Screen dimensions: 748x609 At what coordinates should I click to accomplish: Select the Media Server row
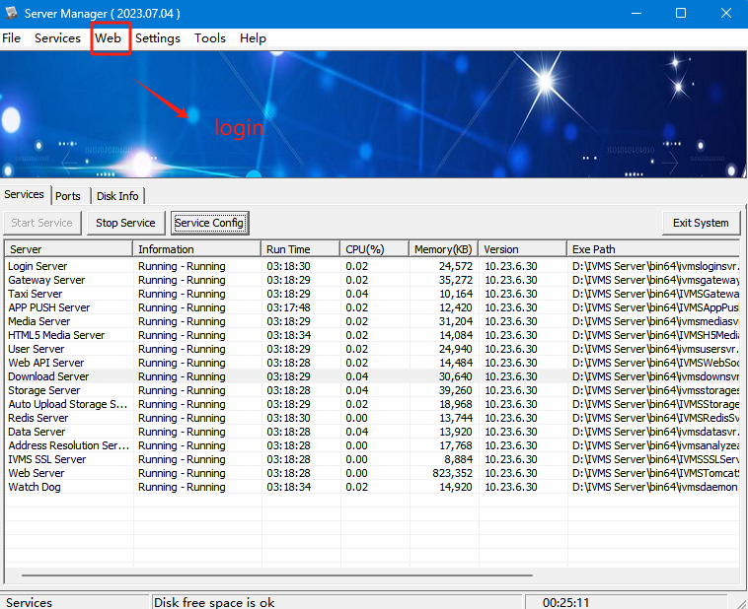pyautogui.click(x=372, y=321)
